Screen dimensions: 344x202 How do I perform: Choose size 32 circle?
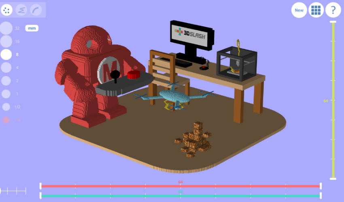(6, 28)
